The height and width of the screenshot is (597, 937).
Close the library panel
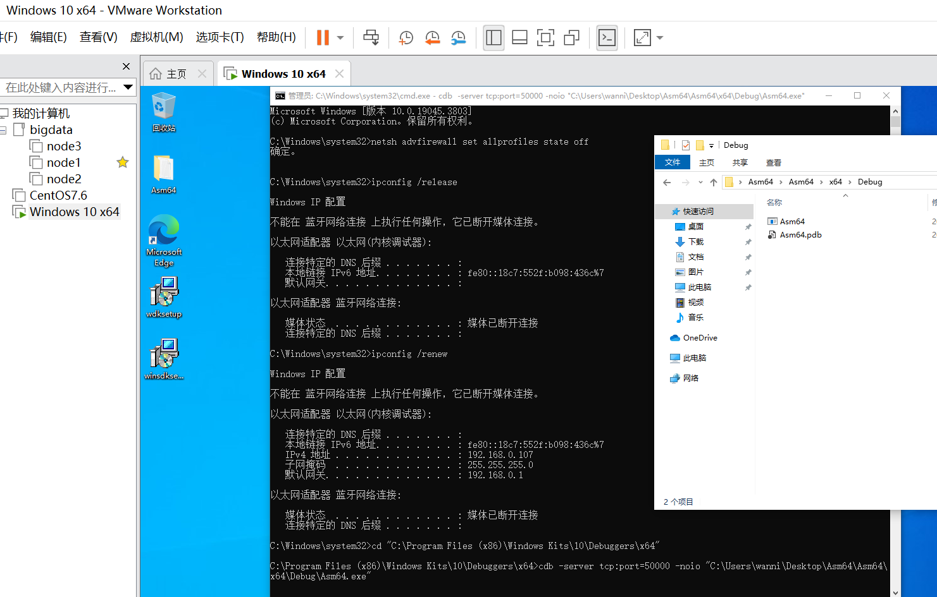tap(126, 66)
